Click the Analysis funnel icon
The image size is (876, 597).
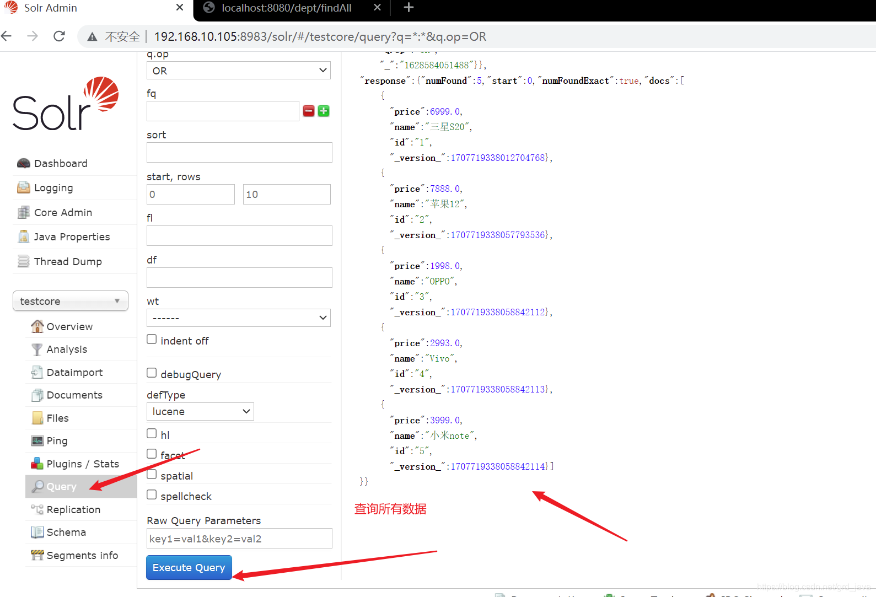tap(37, 349)
